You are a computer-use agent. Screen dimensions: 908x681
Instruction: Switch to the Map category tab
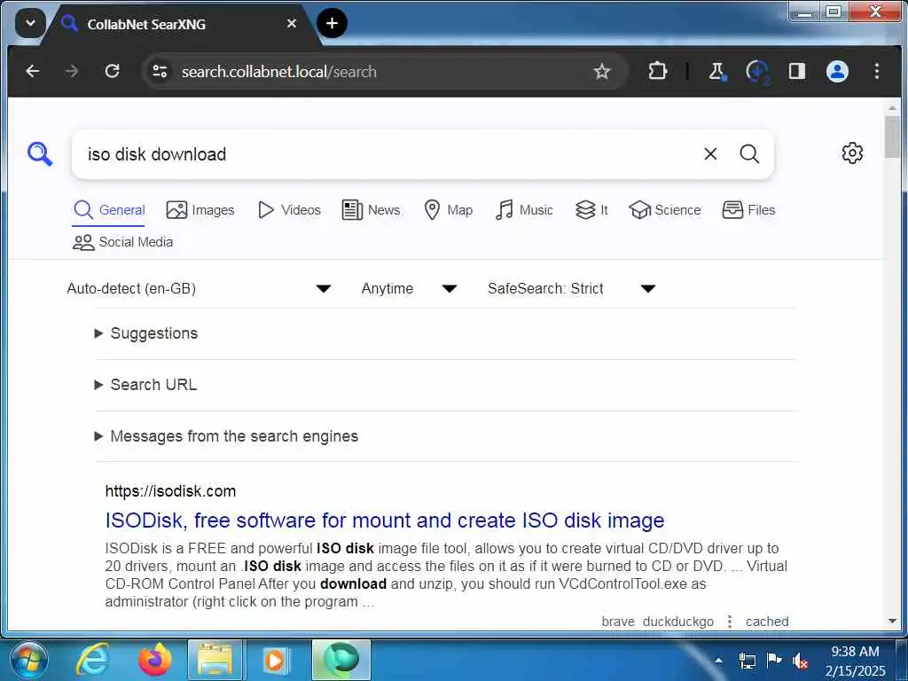tap(448, 209)
